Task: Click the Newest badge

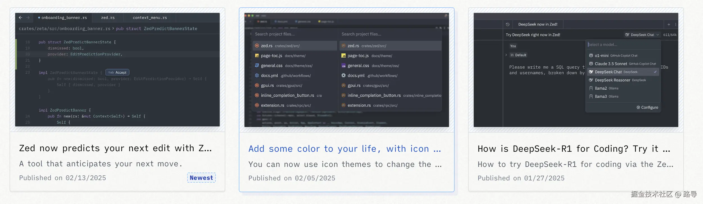Action: pos(201,178)
